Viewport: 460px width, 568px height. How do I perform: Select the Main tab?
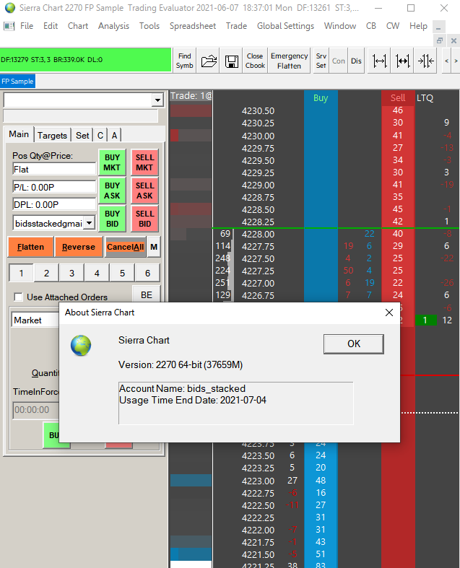(19, 134)
